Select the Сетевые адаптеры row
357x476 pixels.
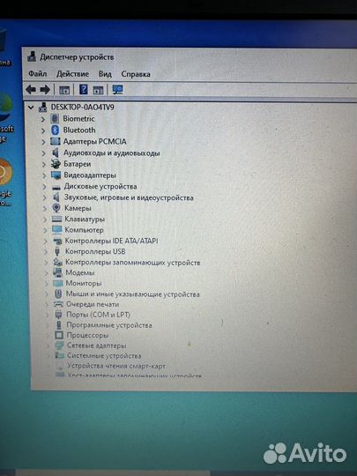coord(97,346)
